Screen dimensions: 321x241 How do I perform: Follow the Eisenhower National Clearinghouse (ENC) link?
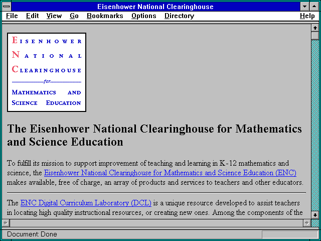click(x=170, y=173)
